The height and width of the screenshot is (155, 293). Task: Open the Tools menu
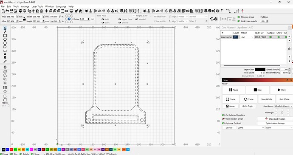click(16, 6)
